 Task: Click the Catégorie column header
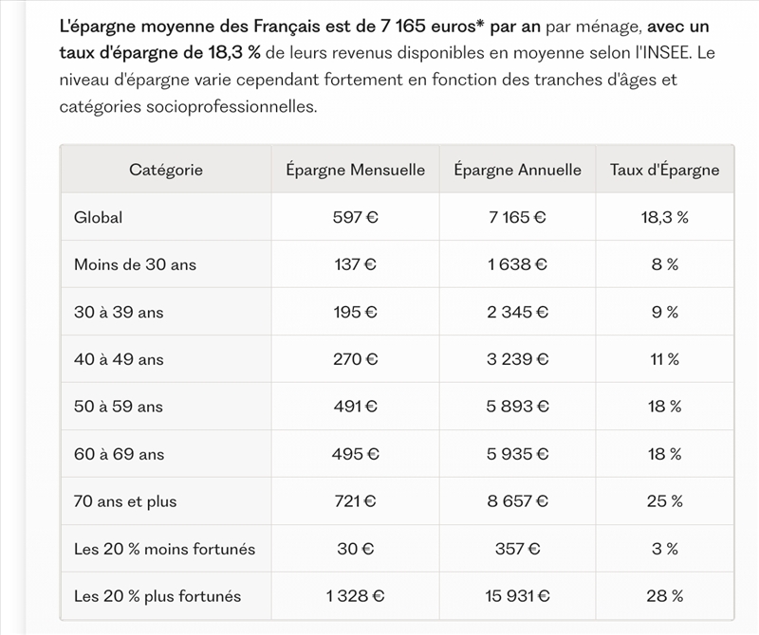165,171
